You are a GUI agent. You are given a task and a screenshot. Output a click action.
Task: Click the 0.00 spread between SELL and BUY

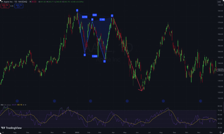click(x=12, y=6)
